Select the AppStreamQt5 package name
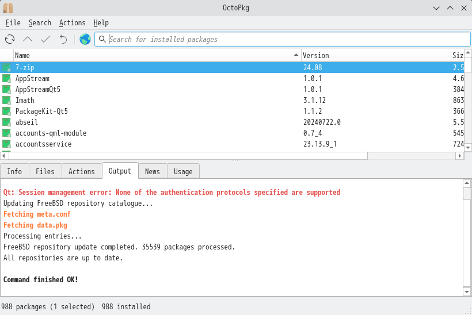The height and width of the screenshot is (315, 472). point(38,89)
